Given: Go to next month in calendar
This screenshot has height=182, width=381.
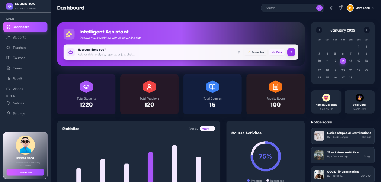Looking at the screenshot, I should 366,30.
